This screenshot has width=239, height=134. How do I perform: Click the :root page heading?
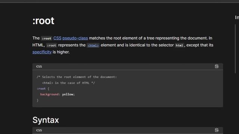click(43, 21)
